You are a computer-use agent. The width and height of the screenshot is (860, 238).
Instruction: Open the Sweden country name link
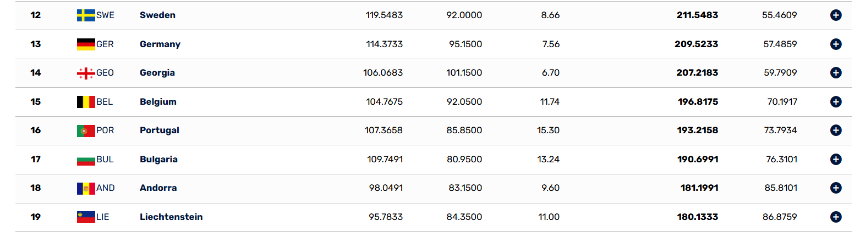point(157,15)
